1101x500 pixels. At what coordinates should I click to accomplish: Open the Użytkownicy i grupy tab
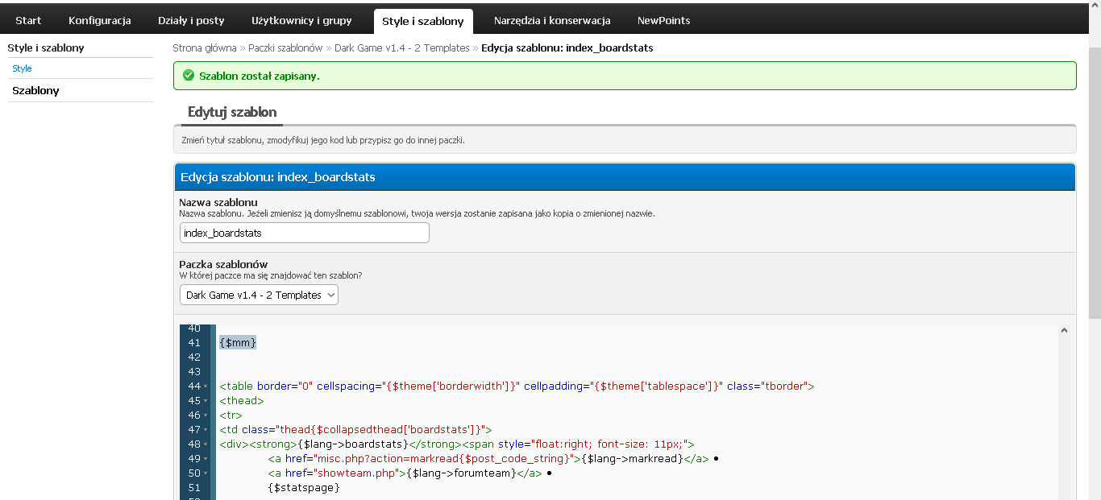coord(297,20)
